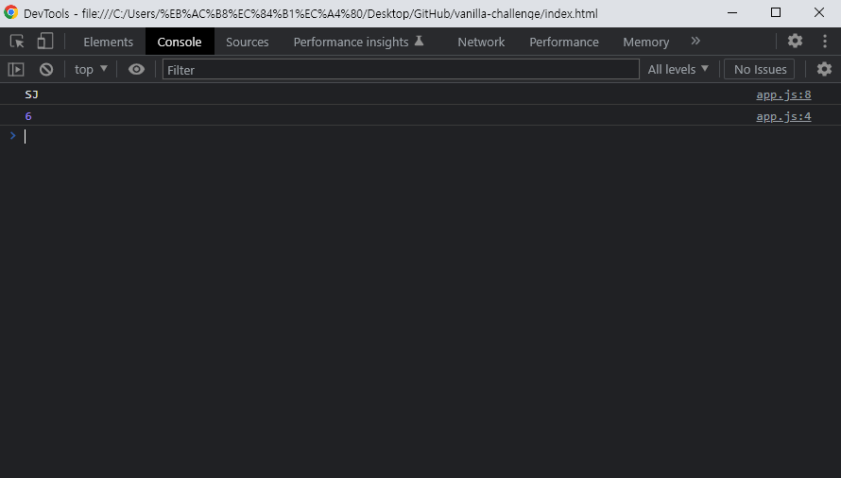The height and width of the screenshot is (478, 841).
Task: Open the Elements tab
Action: pos(108,42)
